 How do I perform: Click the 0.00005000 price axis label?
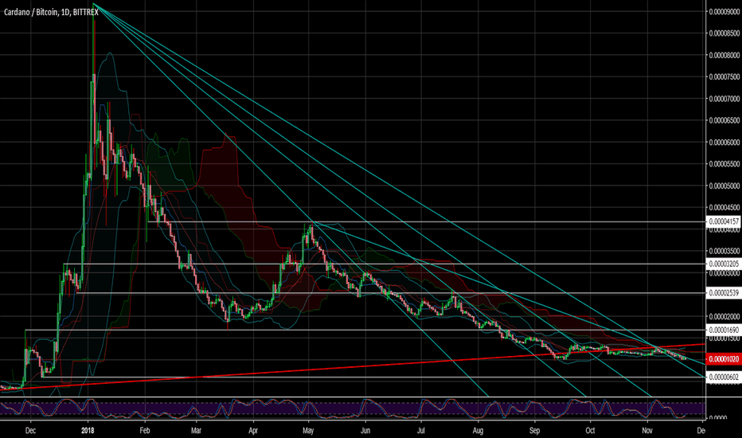point(724,186)
